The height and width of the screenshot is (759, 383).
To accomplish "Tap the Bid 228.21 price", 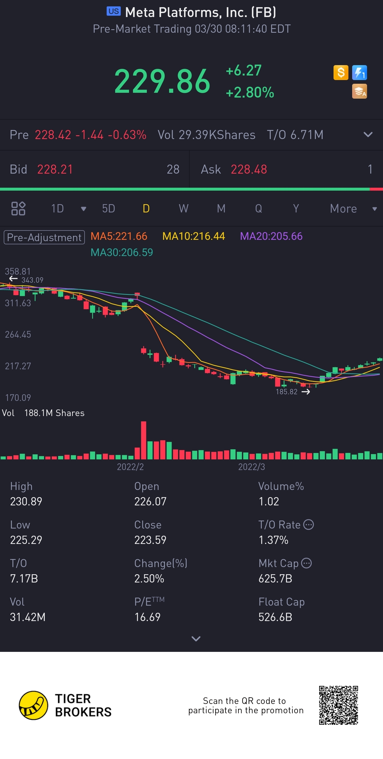I will tap(55, 169).
